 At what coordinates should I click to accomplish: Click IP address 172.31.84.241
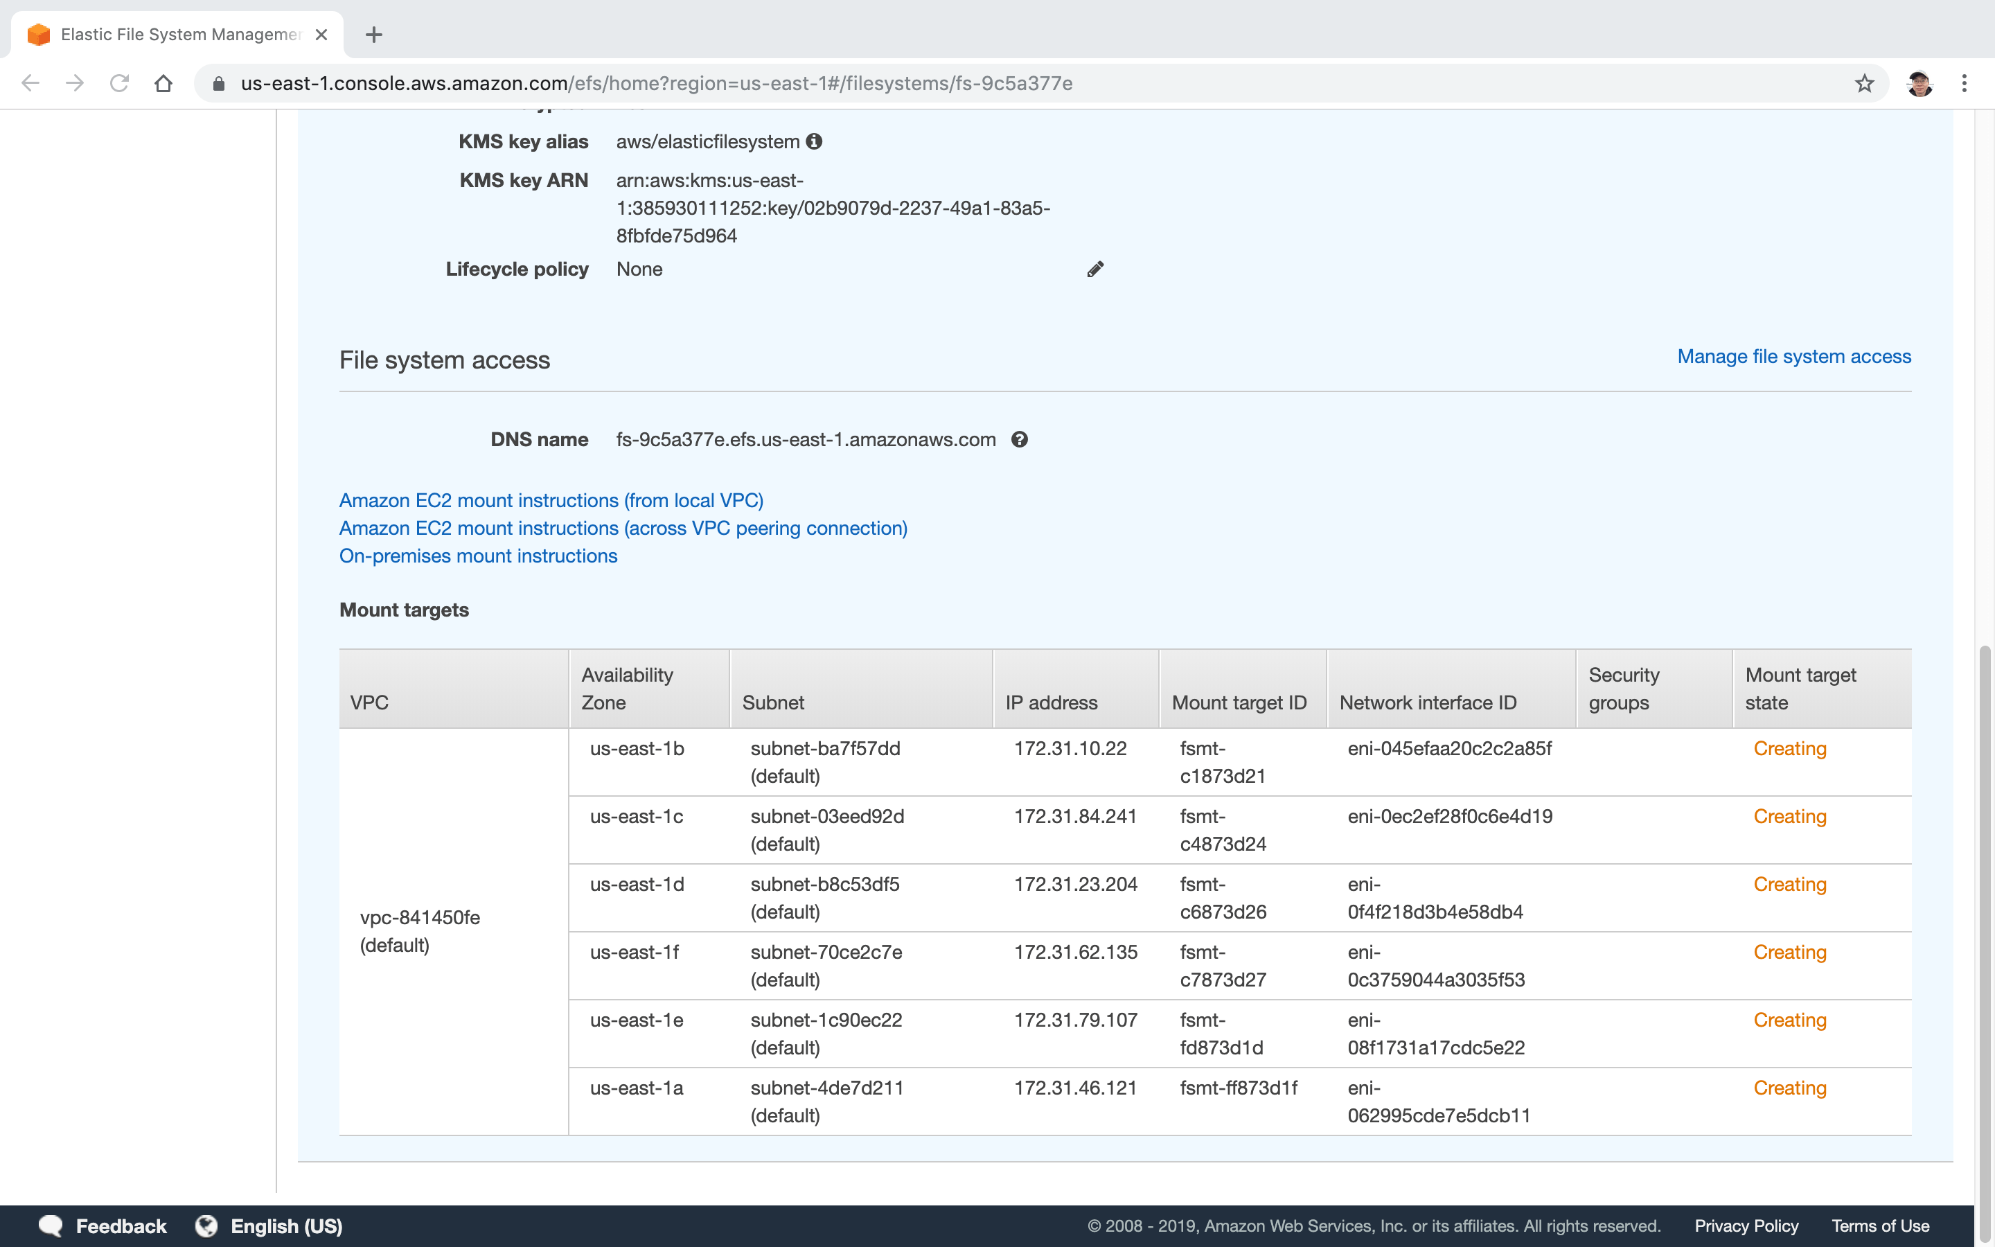[x=1075, y=817]
